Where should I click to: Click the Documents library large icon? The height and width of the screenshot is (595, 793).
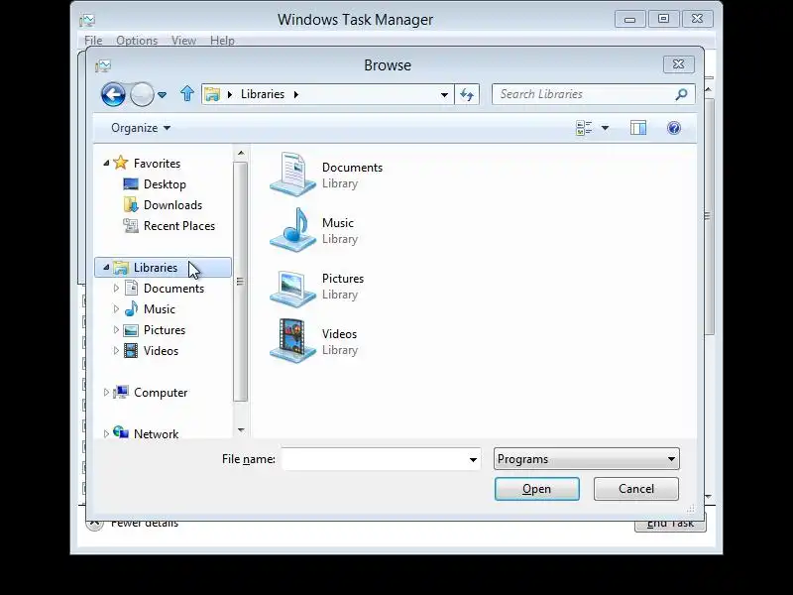292,175
